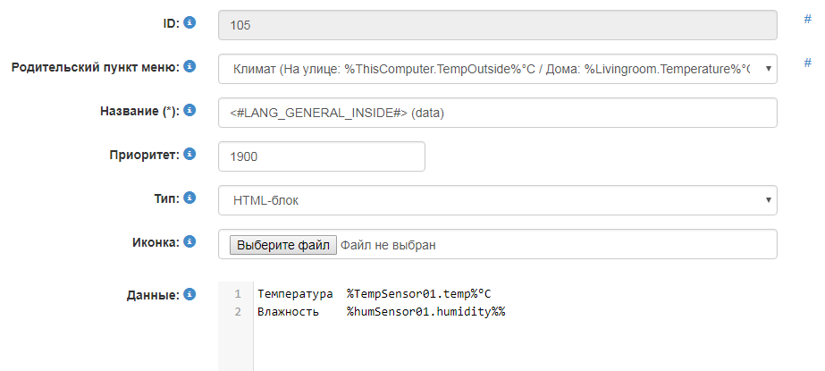825x371 pixels.
Task: Click the info icon beside ID label
Action: point(189,22)
